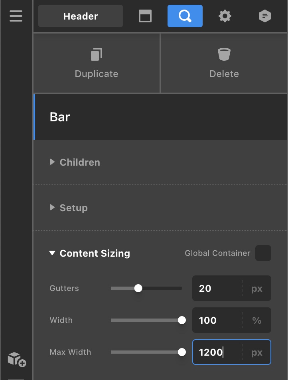The width and height of the screenshot is (288, 380).
Task: Change the Max Width px unit
Action: 257,352
